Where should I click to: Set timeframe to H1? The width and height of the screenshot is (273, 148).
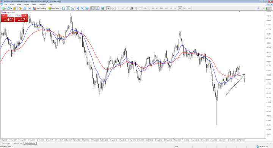point(171,8)
